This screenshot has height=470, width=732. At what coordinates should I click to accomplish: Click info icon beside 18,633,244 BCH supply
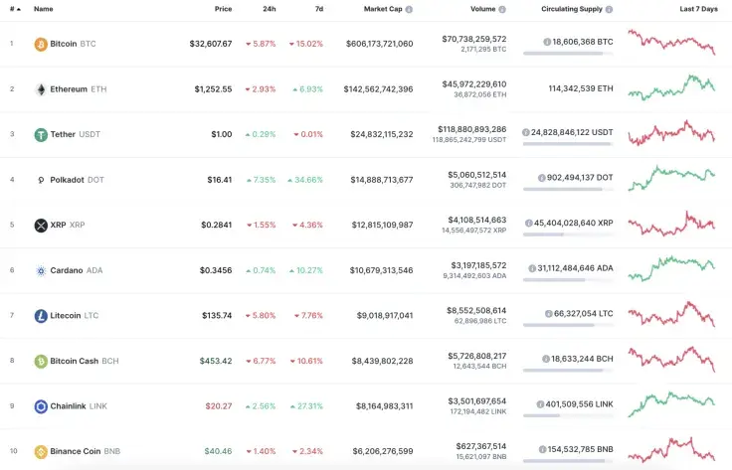[x=546, y=359]
